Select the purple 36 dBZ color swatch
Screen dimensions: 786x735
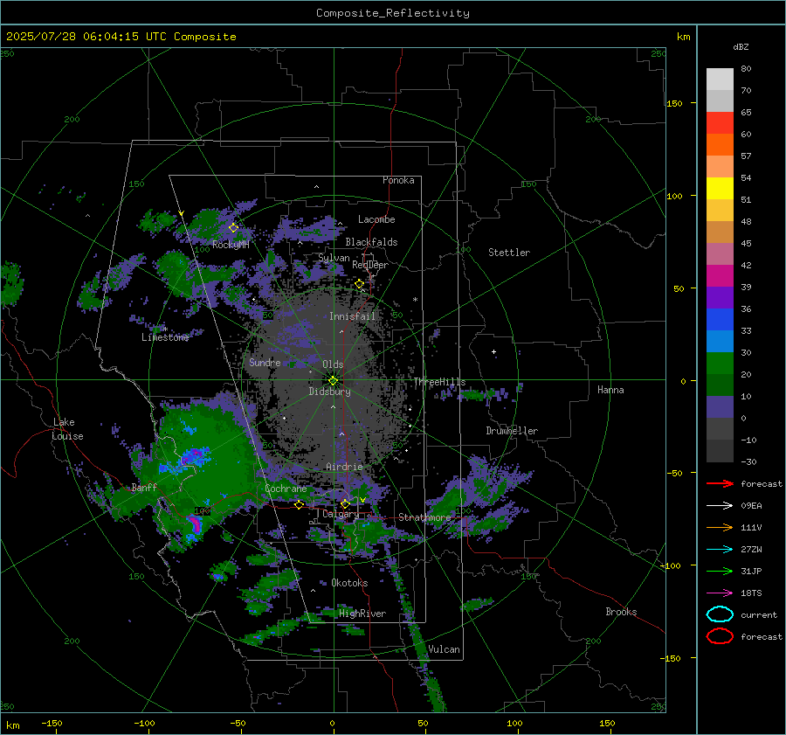tap(720, 297)
